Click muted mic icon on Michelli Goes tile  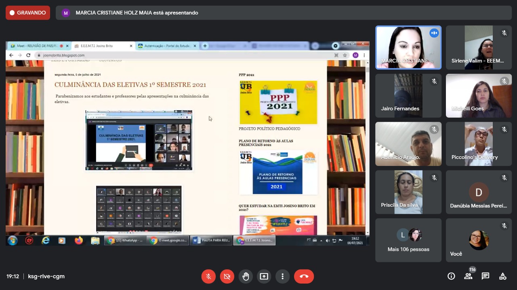504,81
